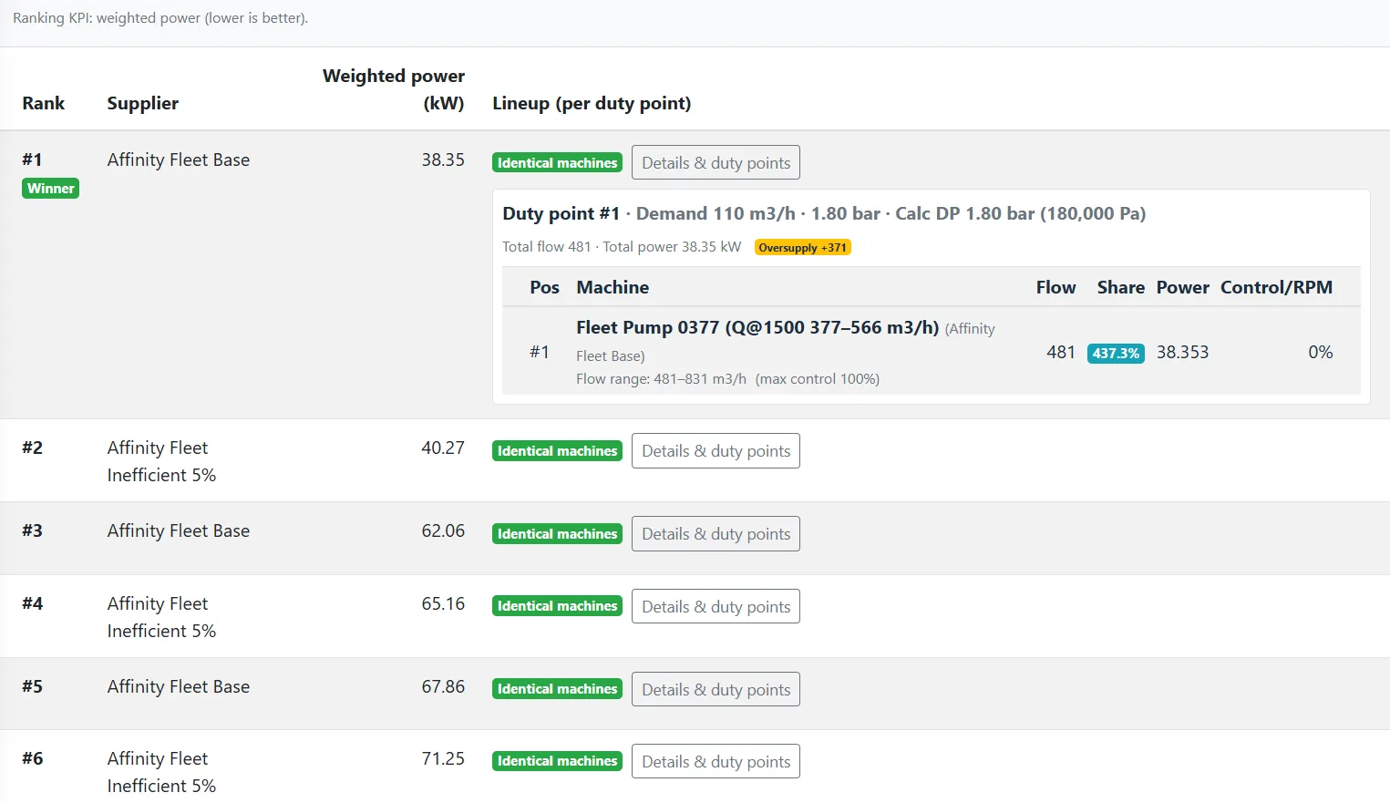Select Fleet Pump 0377 machine name link
Image resolution: width=1390 pixels, height=803 pixels.
tap(757, 327)
